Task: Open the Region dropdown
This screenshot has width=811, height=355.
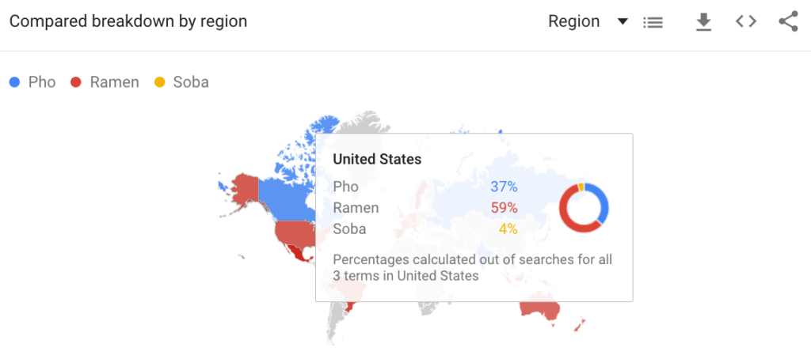Action: click(x=587, y=21)
